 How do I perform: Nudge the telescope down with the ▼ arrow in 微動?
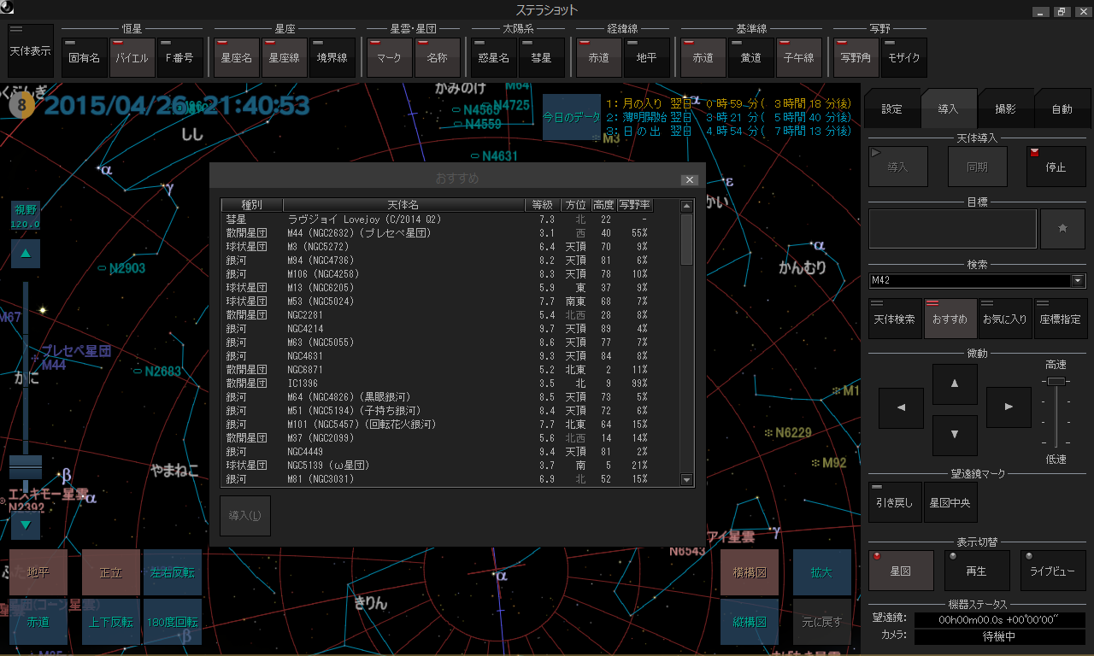[955, 435]
